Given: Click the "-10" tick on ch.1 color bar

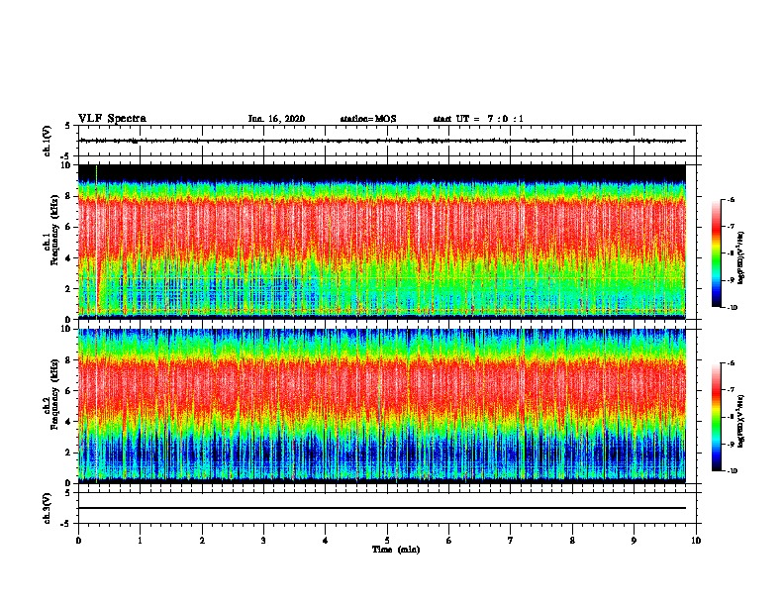Looking at the screenshot, I should click(732, 308).
